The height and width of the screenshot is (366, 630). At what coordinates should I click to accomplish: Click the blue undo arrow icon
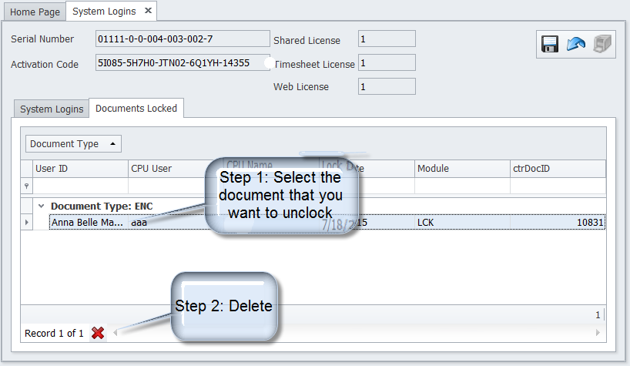(x=576, y=45)
